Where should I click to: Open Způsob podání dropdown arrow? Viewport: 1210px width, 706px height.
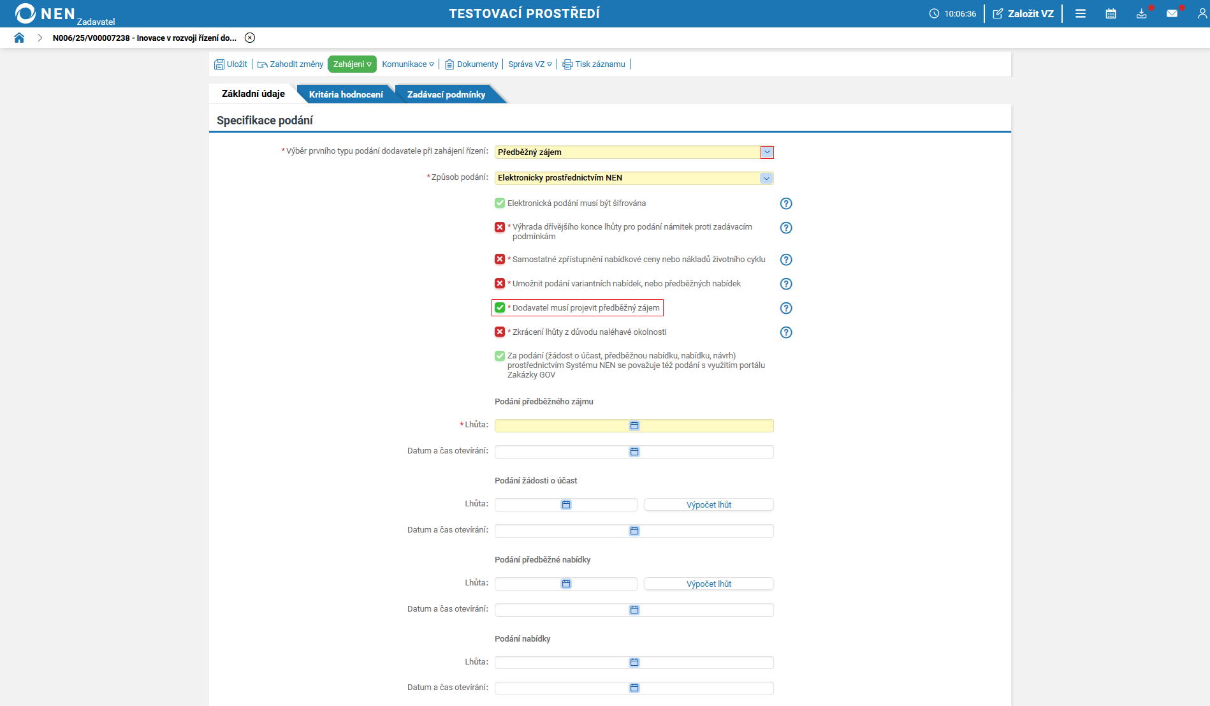coord(767,179)
